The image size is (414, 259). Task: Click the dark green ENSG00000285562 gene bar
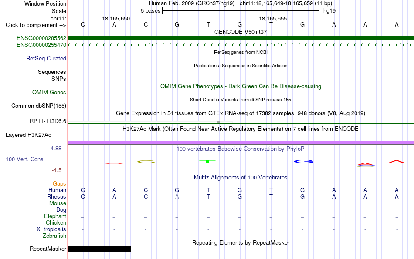[x=241, y=38]
